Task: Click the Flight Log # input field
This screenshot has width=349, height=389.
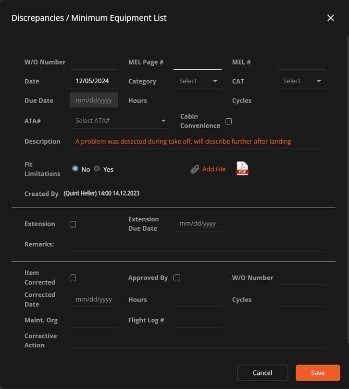Action: tap(197, 320)
